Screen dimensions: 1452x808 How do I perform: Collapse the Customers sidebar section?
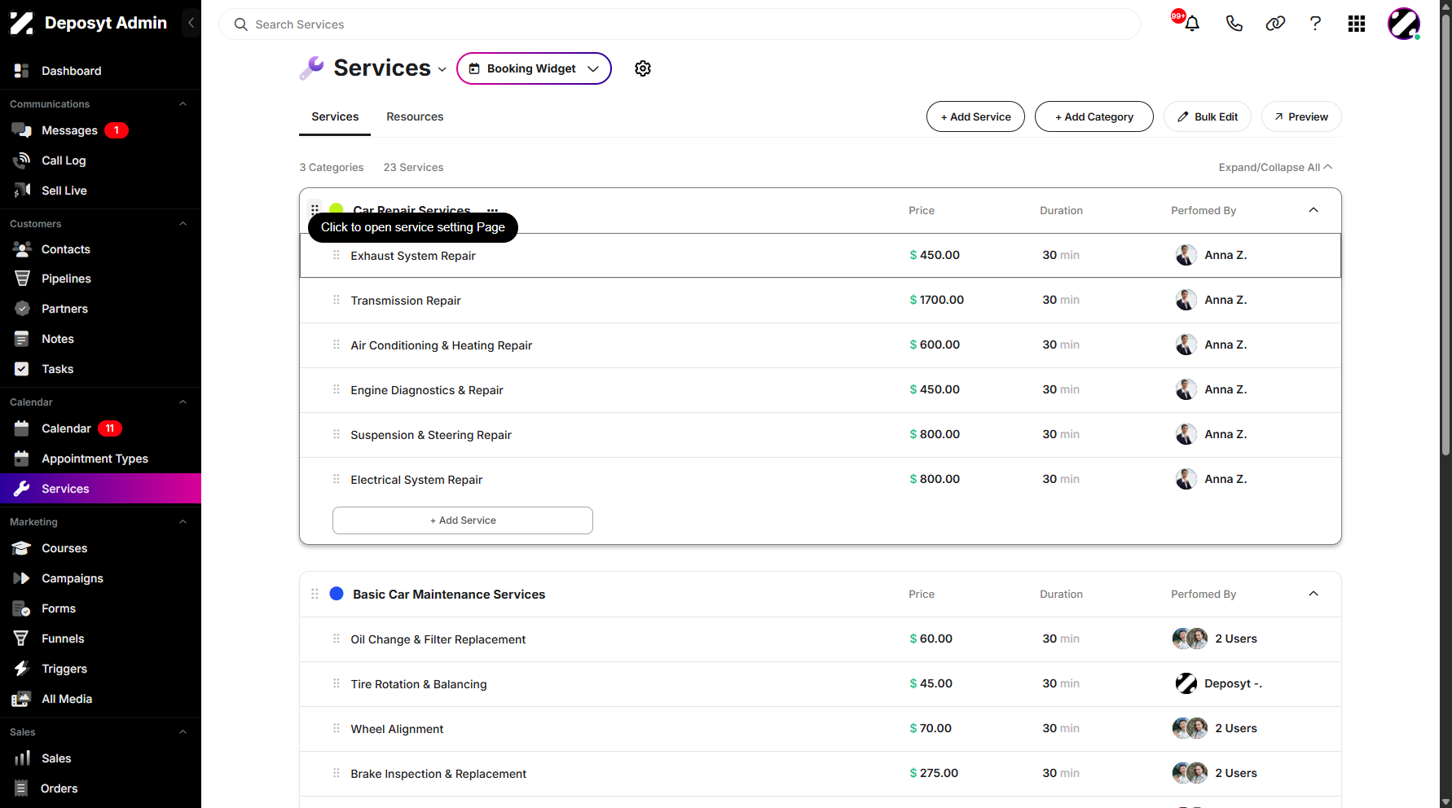pos(183,224)
